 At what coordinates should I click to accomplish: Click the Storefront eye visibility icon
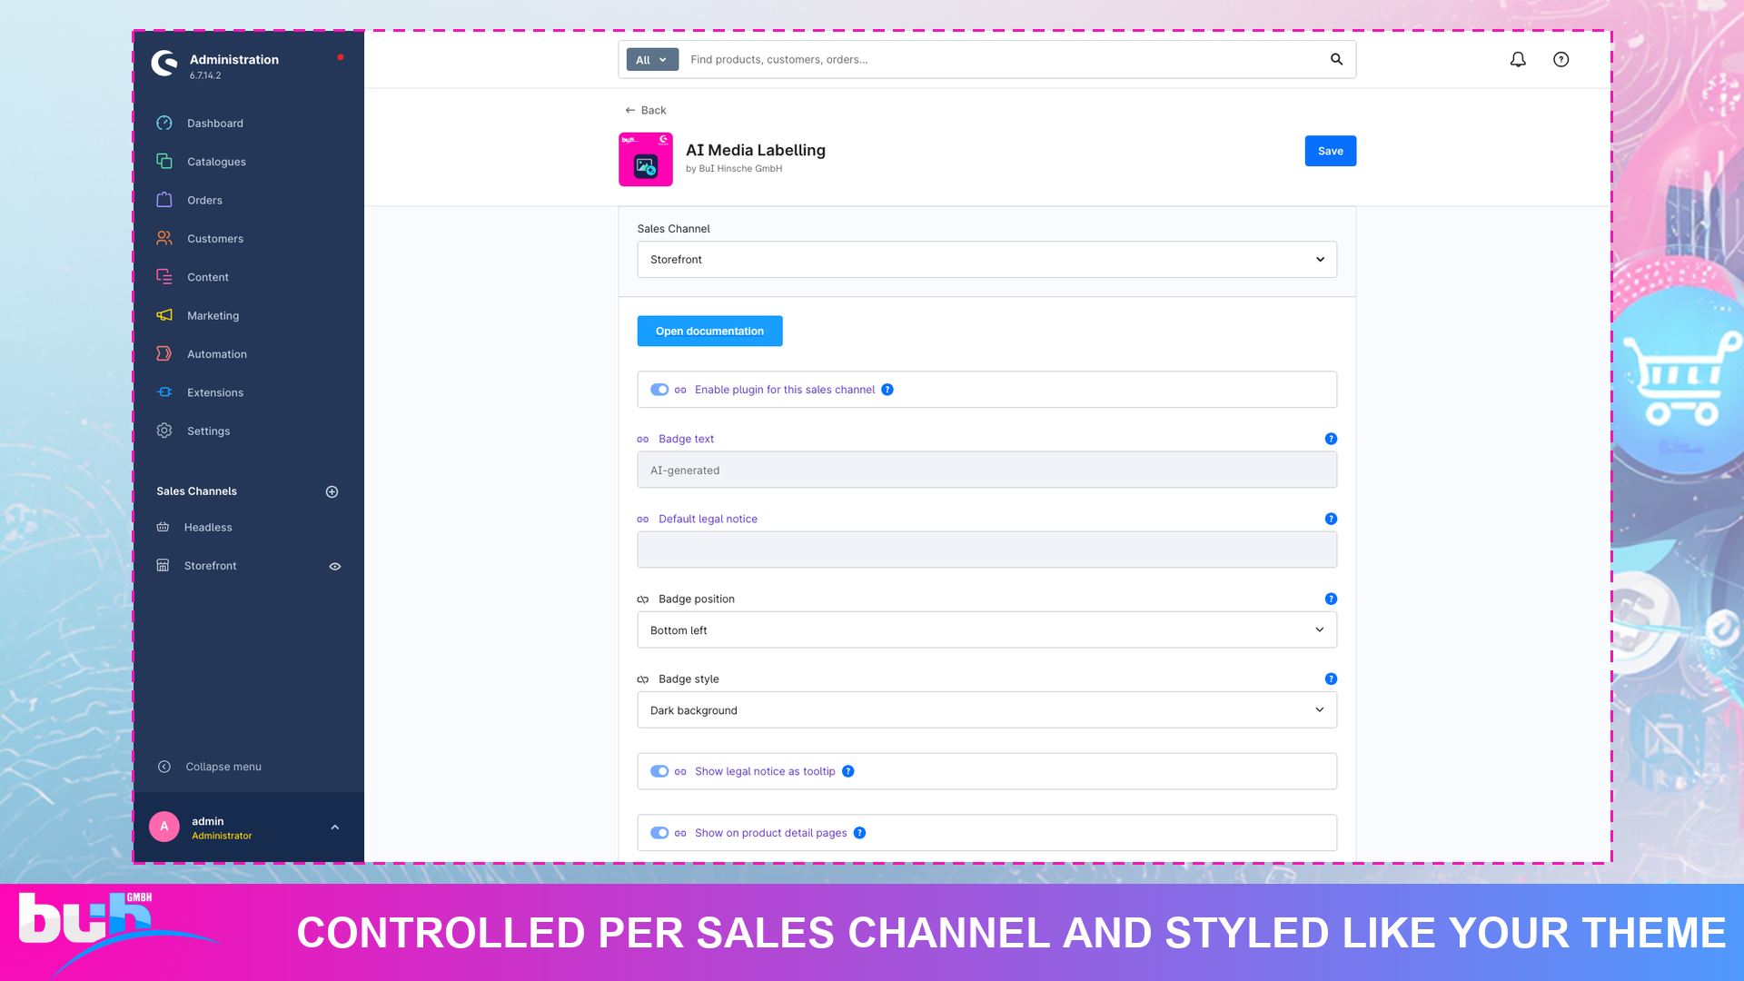coord(334,566)
